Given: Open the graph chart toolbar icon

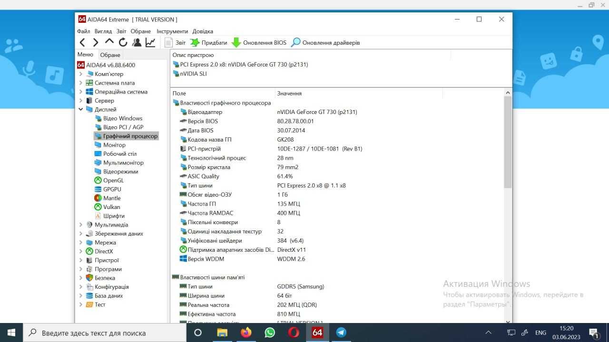Looking at the screenshot, I should (x=150, y=42).
